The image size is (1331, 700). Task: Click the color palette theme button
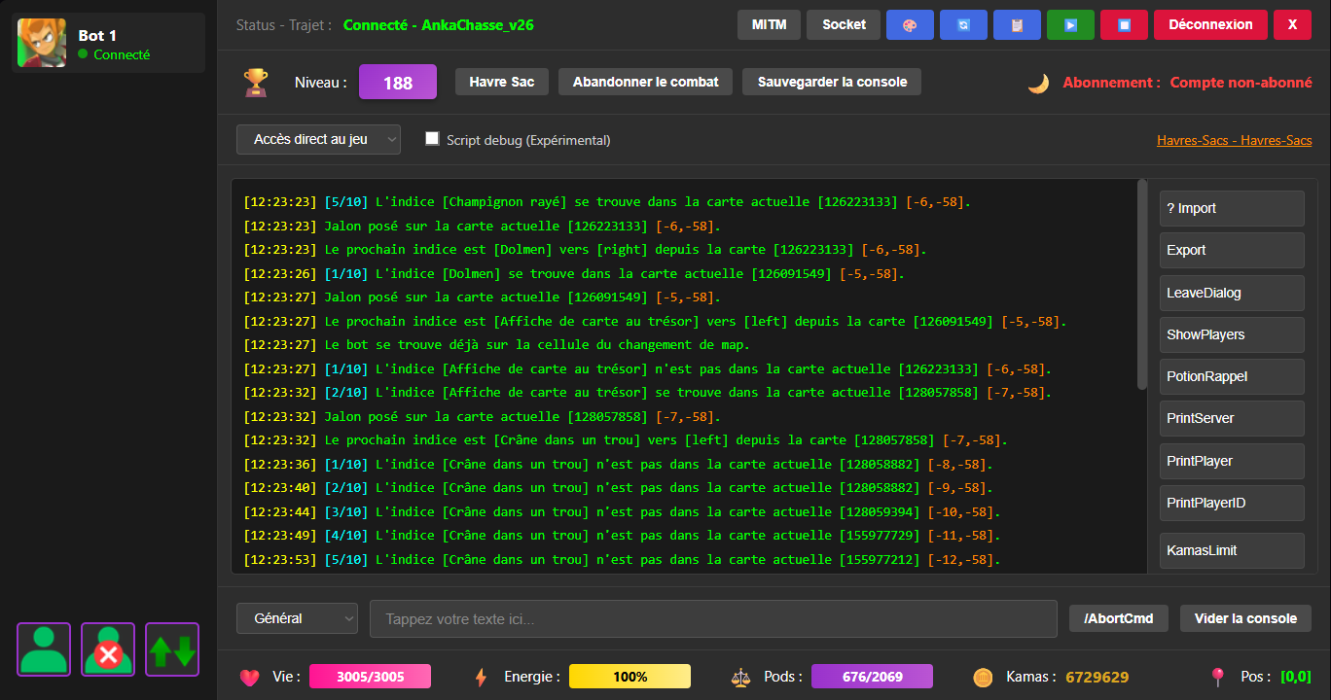tap(910, 25)
